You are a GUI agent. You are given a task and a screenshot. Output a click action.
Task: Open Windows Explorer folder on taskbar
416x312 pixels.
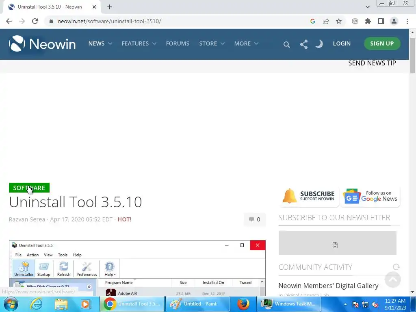[x=61, y=304]
